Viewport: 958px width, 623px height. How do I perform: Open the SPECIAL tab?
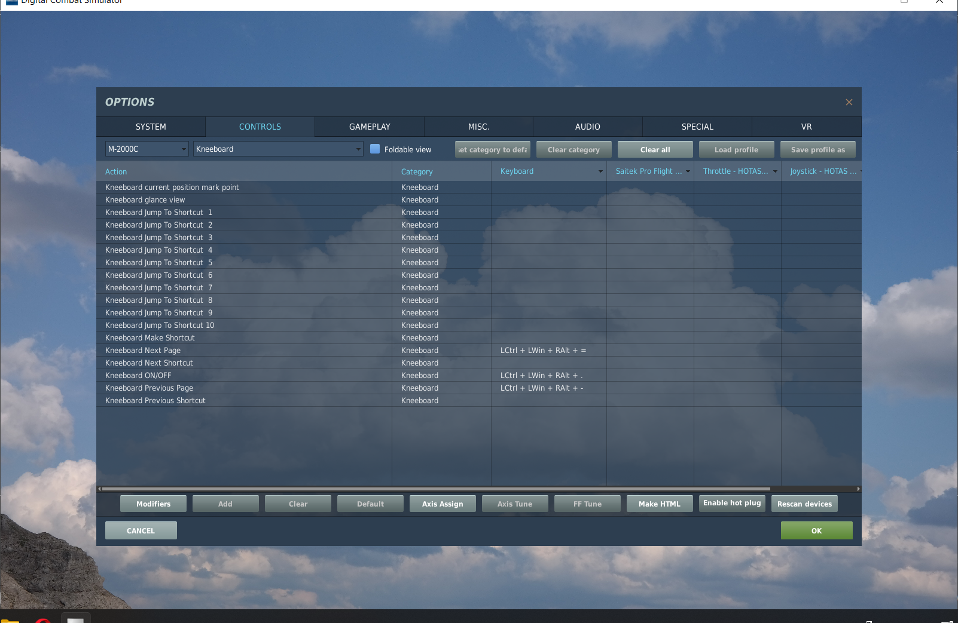(697, 127)
